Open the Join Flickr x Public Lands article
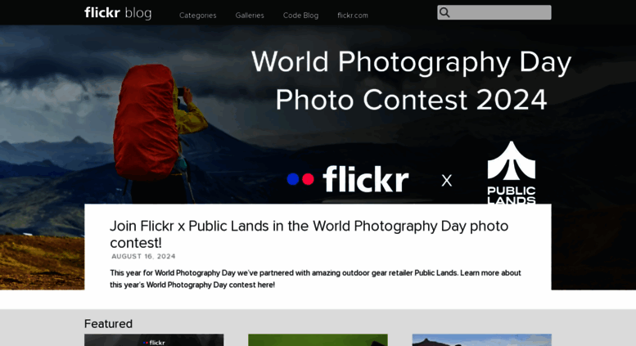Screen dimensions: 636x346 (309, 234)
